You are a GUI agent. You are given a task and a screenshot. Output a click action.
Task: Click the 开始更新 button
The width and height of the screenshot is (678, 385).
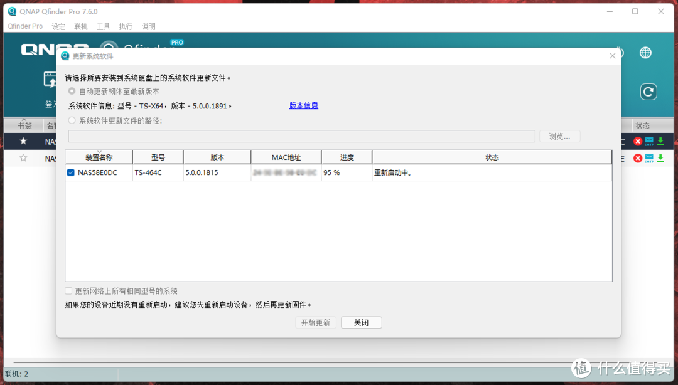point(316,322)
